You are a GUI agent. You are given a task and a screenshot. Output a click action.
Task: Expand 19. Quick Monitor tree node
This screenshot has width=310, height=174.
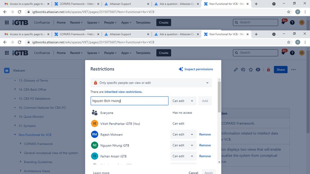[15, 116]
